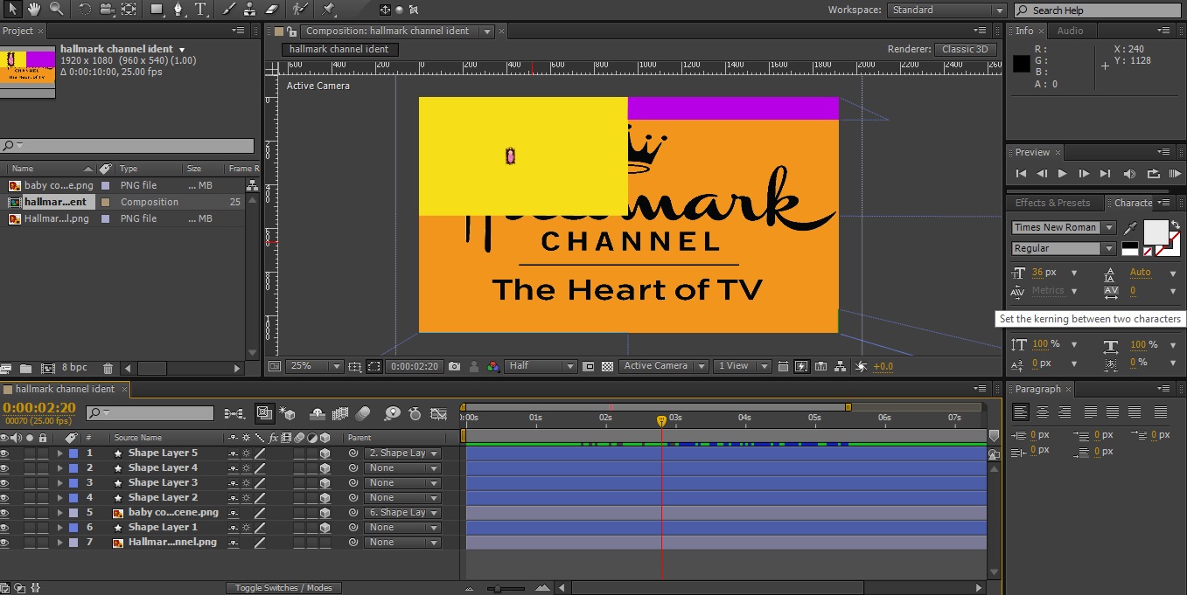
Task: Toggle 3D layer switch for Shape Layer 4
Action: pyautogui.click(x=325, y=468)
